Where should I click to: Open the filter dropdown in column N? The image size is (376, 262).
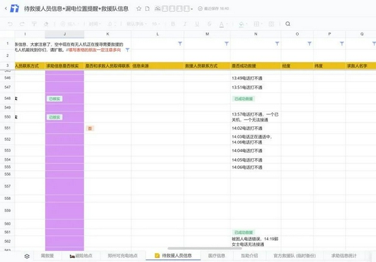tap(277, 43)
